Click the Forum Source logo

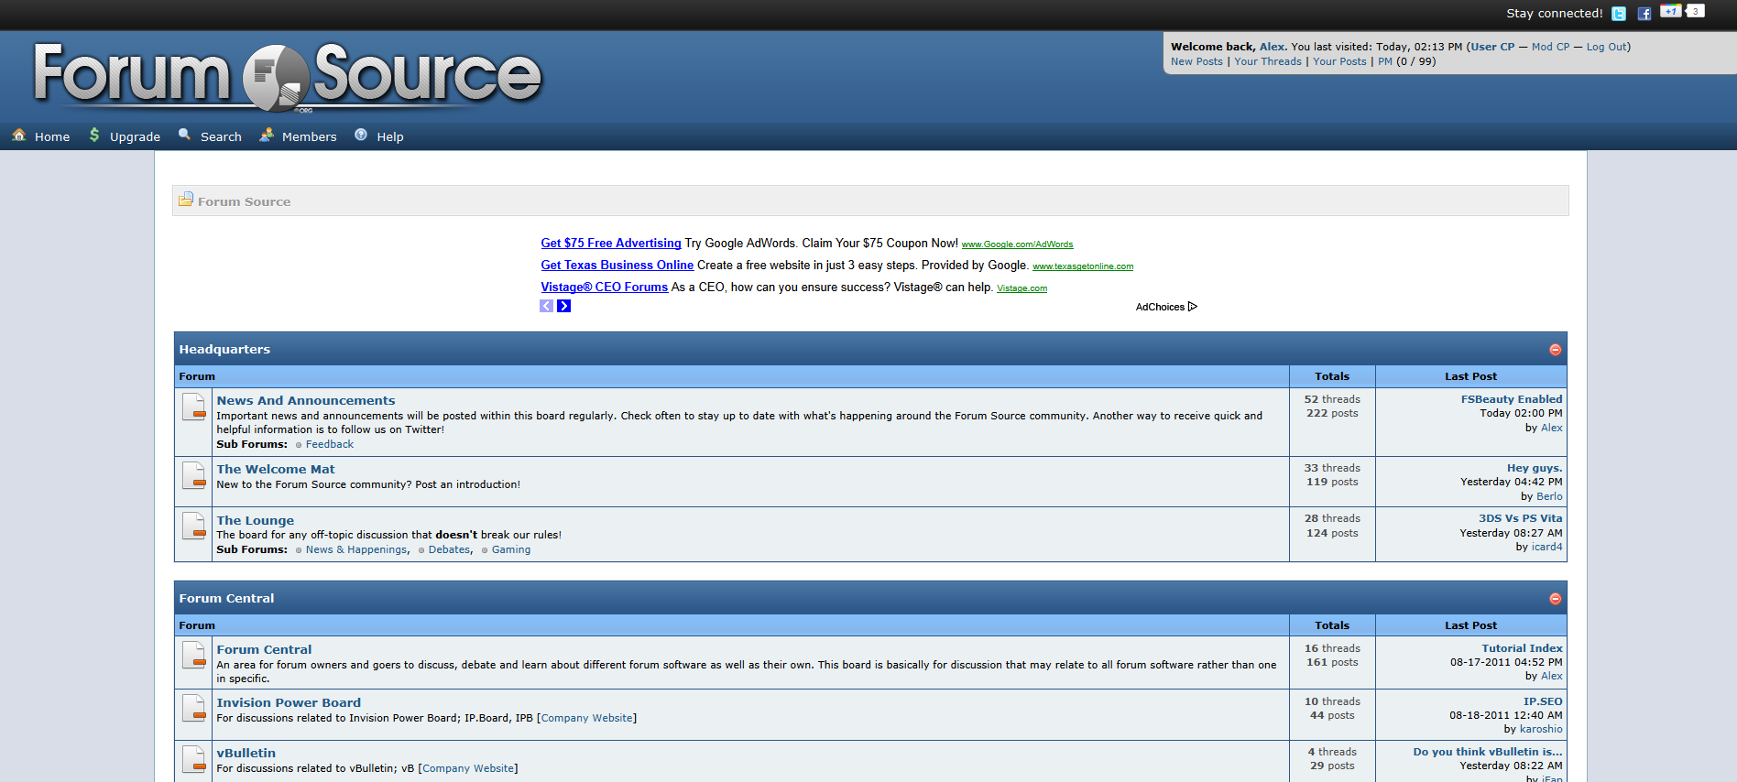(x=288, y=77)
